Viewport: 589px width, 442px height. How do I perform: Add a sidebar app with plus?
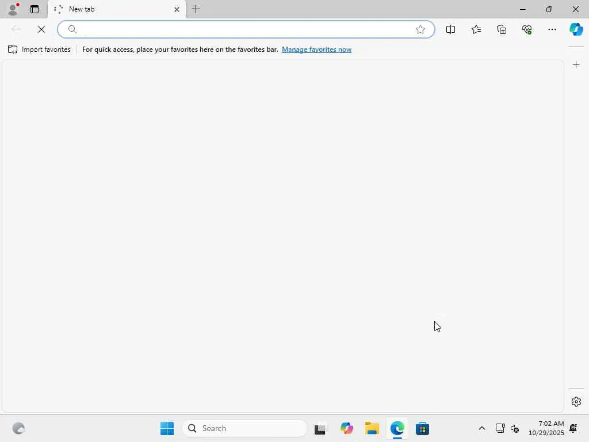576,65
